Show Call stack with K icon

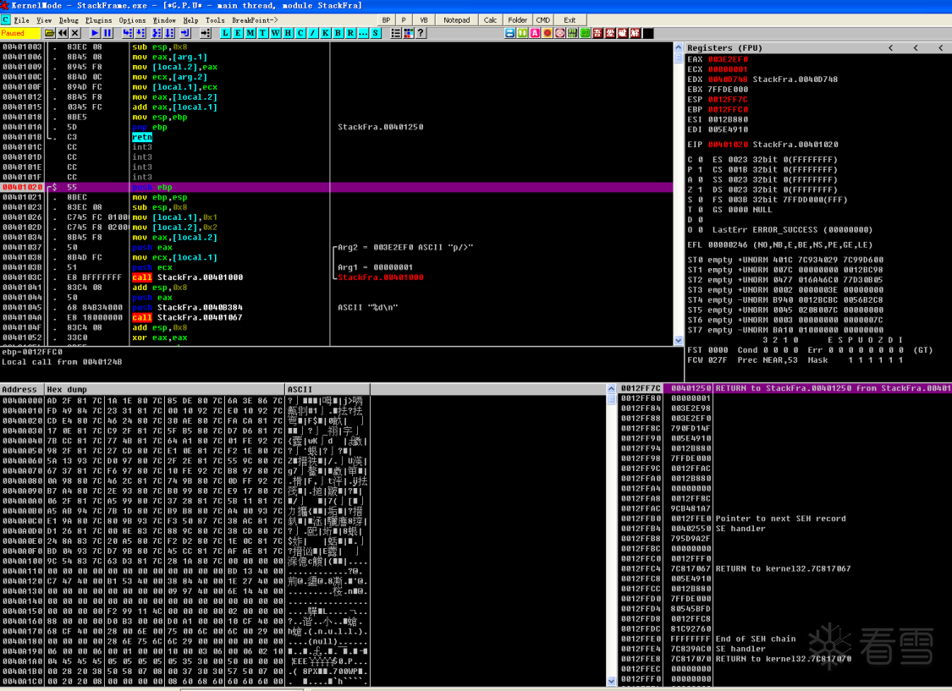point(326,33)
